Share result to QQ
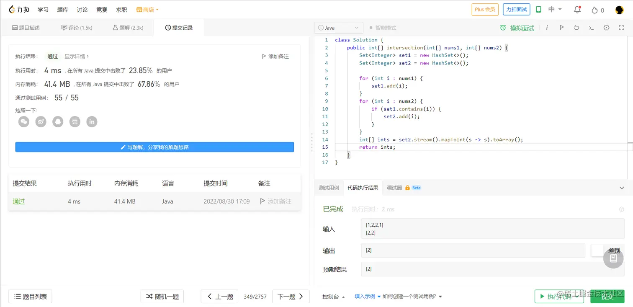Image resolution: width=633 pixels, height=307 pixels. pos(58,121)
